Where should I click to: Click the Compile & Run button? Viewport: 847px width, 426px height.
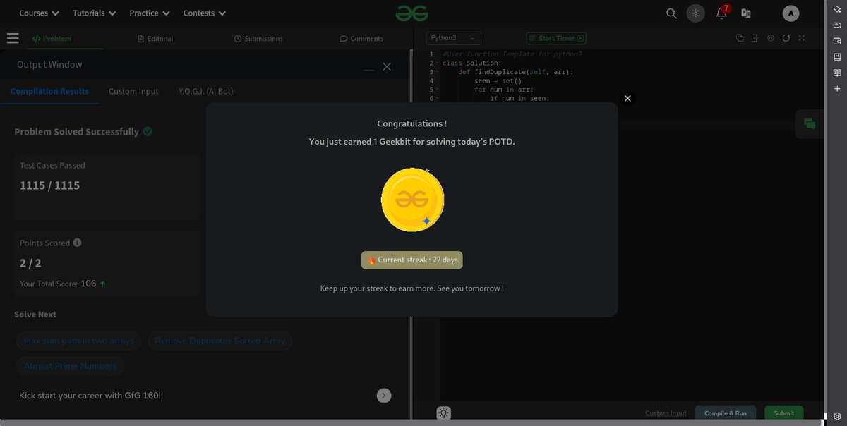tap(726, 413)
